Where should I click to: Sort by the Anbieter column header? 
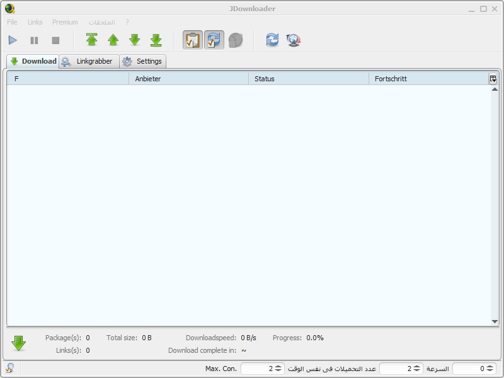(x=188, y=78)
